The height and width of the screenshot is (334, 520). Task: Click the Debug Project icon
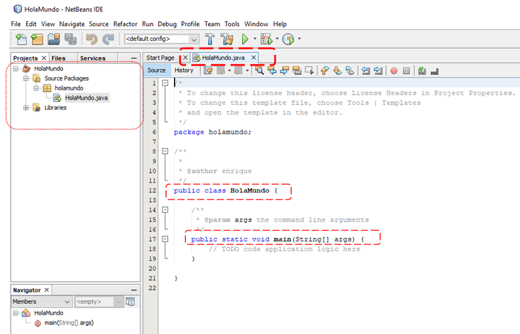click(x=266, y=39)
